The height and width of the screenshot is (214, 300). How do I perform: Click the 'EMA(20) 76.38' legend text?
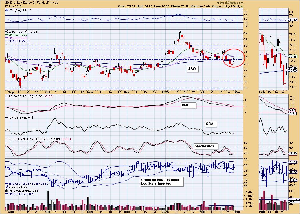18,35
